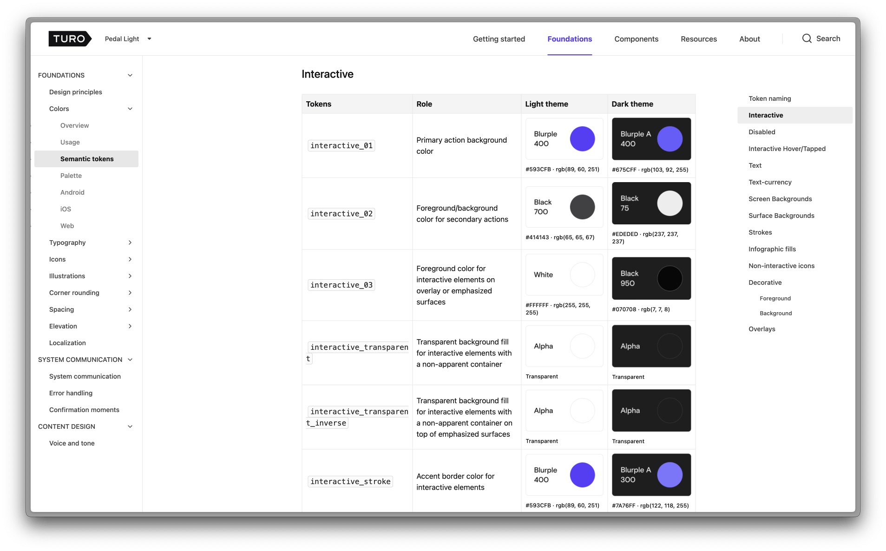Go to the Usage page in sidebar
Image resolution: width=886 pixels, height=551 pixels.
tap(70, 142)
